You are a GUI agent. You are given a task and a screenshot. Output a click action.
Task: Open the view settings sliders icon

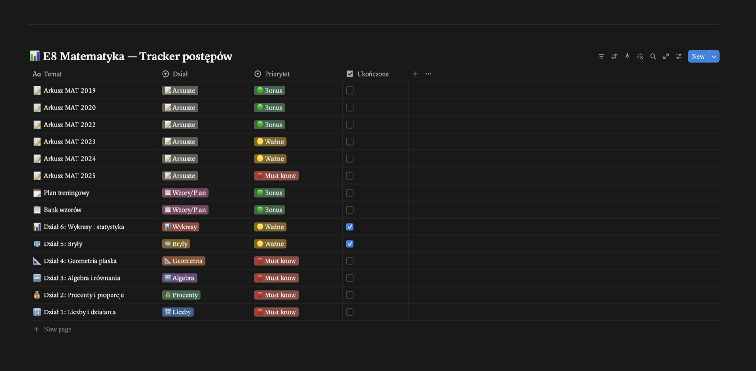pyautogui.click(x=679, y=56)
